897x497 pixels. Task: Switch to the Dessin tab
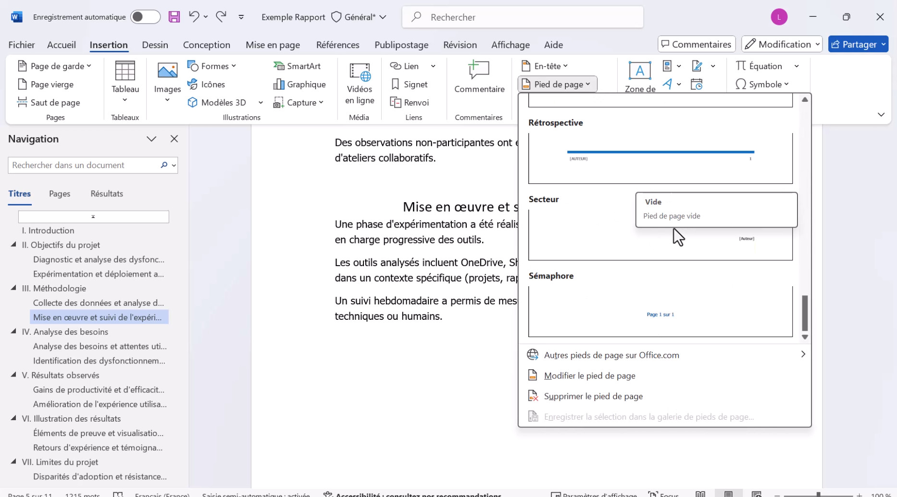(x=155, y=45)
